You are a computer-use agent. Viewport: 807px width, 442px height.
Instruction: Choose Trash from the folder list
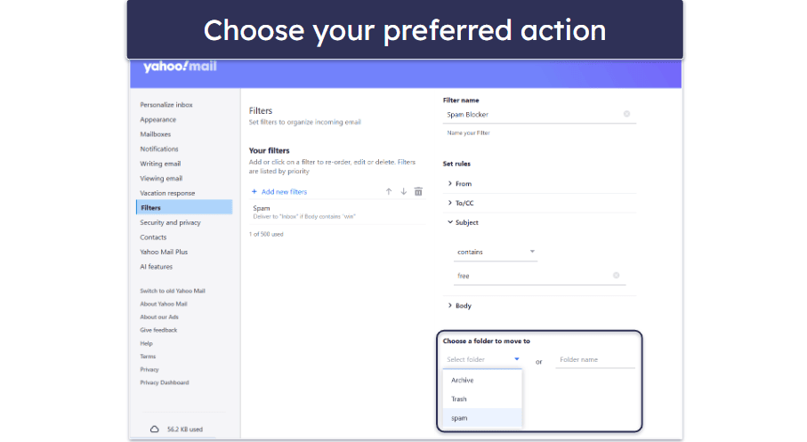pyautogui.click(x=483, y=399)
